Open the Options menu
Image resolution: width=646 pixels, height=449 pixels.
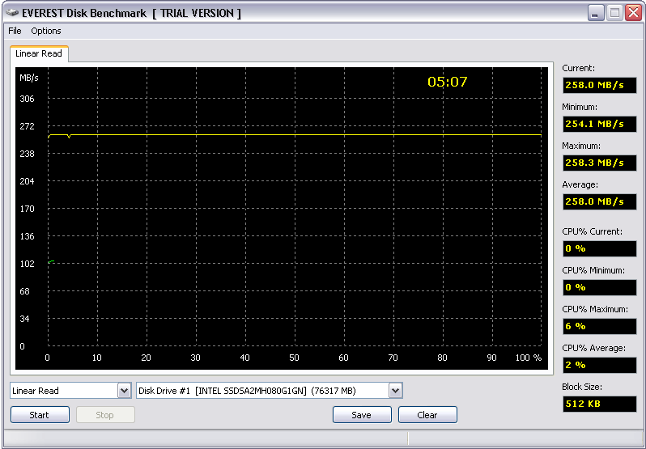click(46, 31)
